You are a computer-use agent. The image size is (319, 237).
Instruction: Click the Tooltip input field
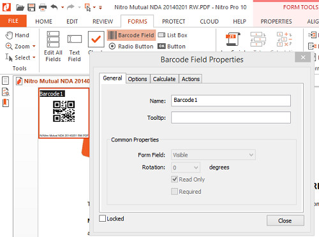[231, 117]
